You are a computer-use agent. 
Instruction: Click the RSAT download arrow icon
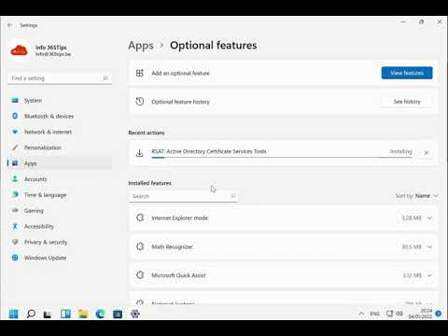[x=139, y=153]
